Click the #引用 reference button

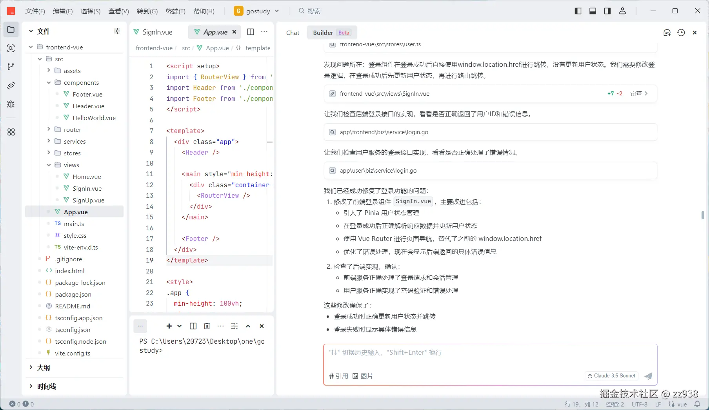point(338,376)
